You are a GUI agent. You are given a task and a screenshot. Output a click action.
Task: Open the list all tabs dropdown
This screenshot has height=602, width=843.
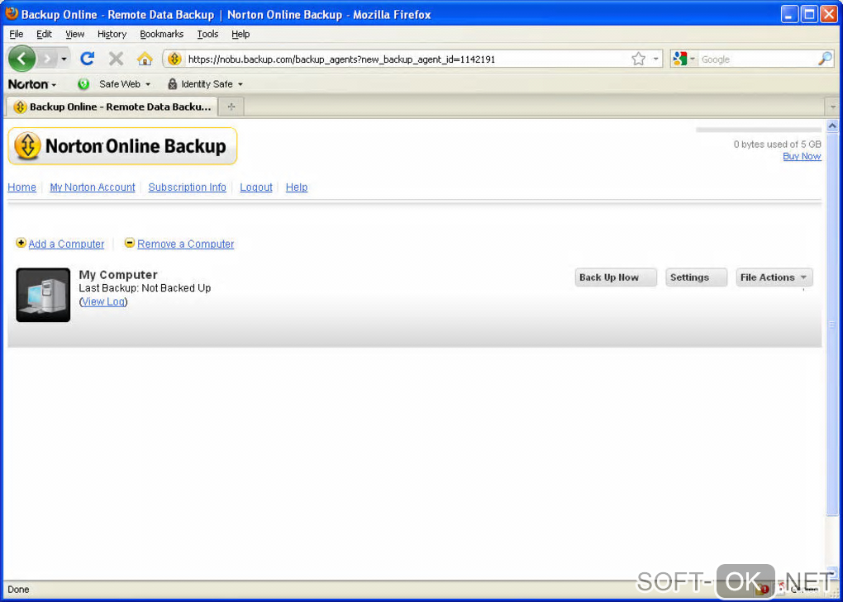click(x=833, y=107)
